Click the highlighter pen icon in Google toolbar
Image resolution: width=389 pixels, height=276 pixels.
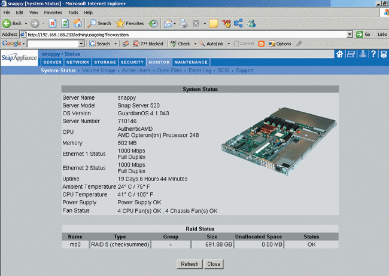pos(299,44)
